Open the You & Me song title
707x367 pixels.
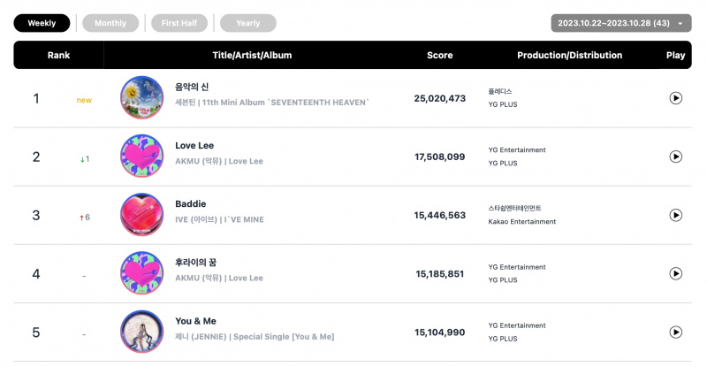point(195,321)
